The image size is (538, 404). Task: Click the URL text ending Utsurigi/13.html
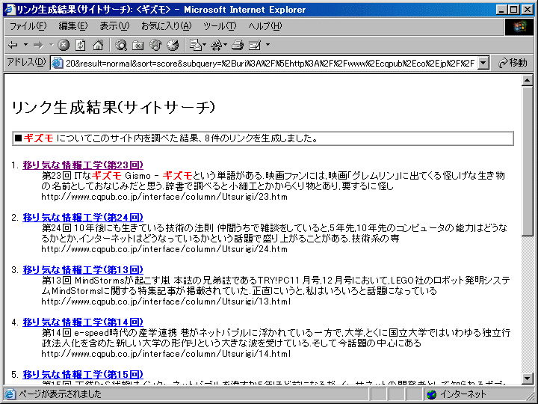click(x=166, y=302)
